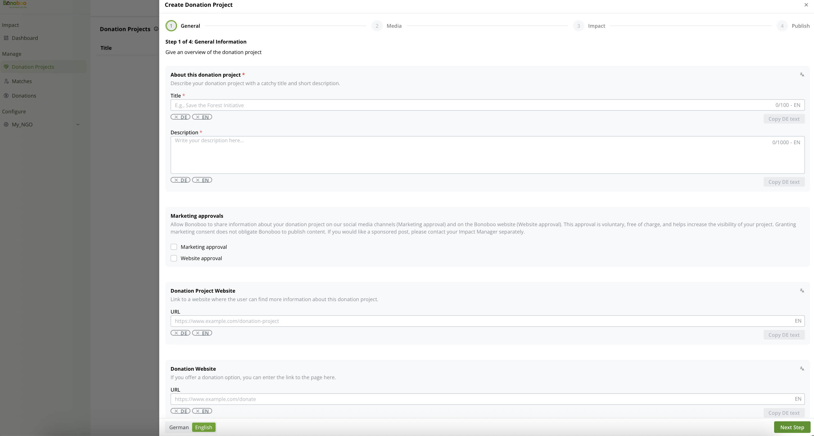Enable the Website approval checkbox
This screenshot has height=436, width=814.
pyautogui.click(x=174, y=258)
